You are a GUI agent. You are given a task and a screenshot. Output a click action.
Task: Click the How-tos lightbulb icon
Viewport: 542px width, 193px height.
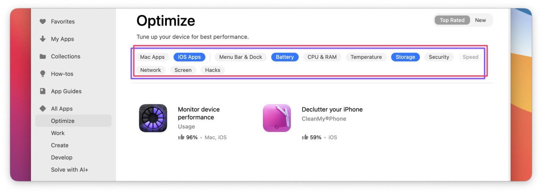(x=43, y=74)
